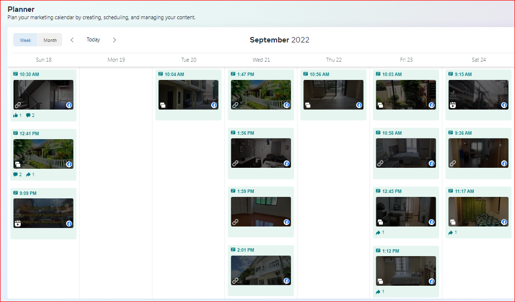515x302 pixels.
Task: Open the Wed 1:47 PM post thumbnail
Action: coord(261,95)
